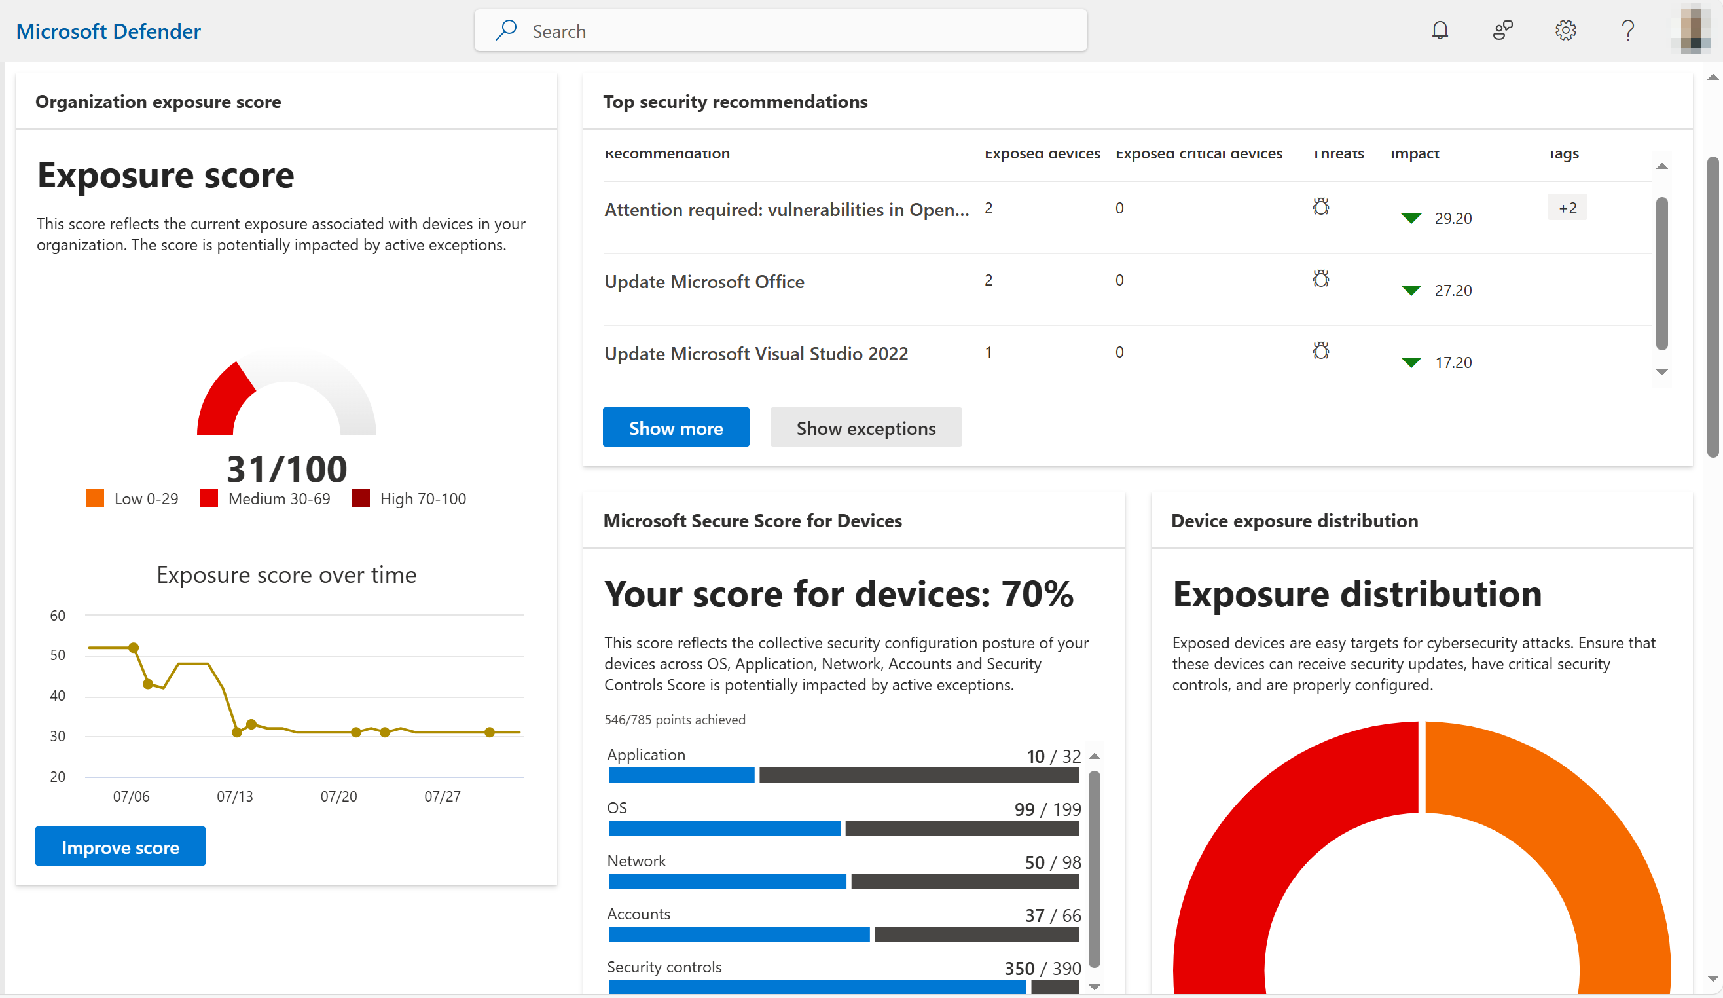Click threat bug icon for OpenSSL vulnerabilities row

1321,206
